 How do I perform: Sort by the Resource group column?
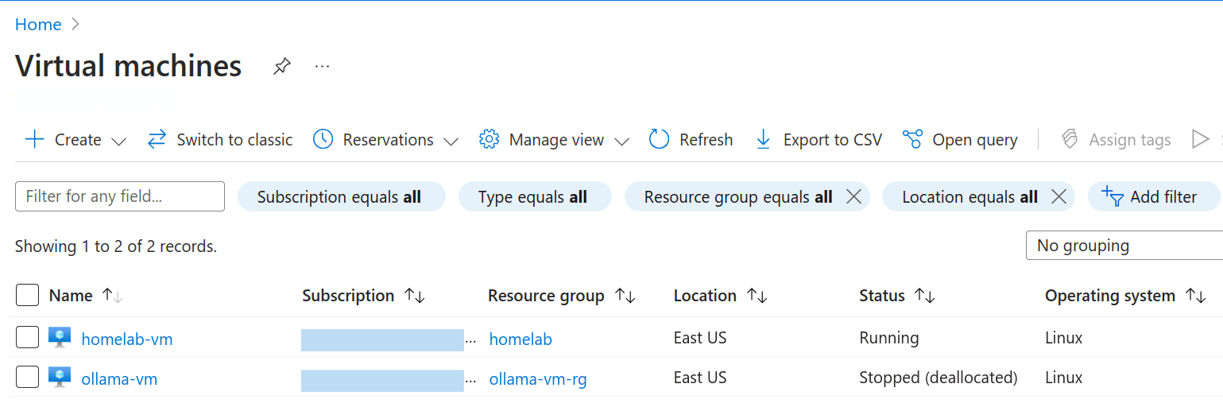[562, 296]
